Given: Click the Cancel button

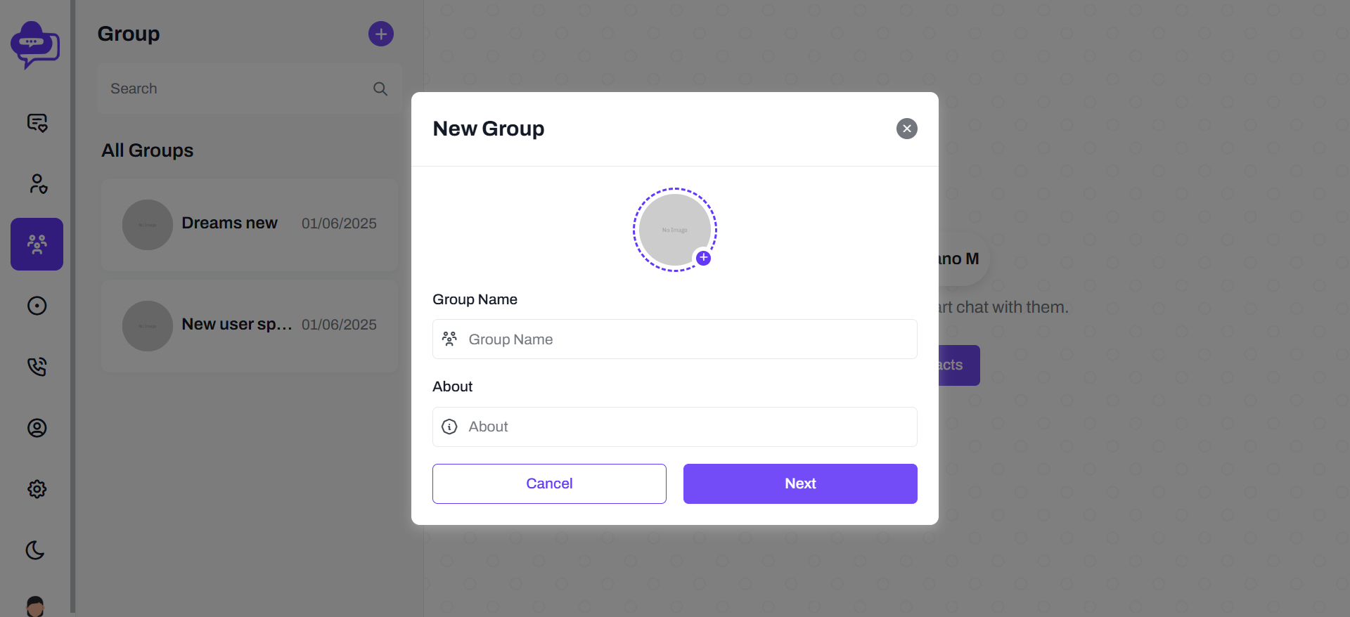Looking at the screenshot, I should (x=549, y=483).
